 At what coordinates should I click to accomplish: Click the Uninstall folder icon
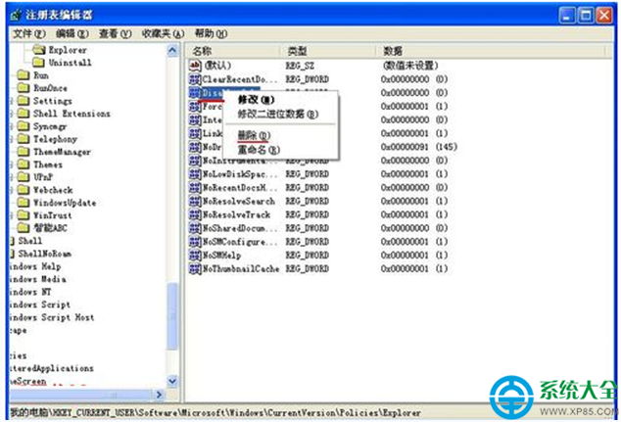tap(38, 62)
